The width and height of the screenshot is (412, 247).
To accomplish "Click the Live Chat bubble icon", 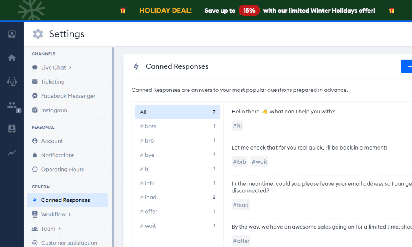I will 35,67.
